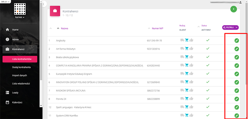Image resolution: width=248 pixels, height=119 pixels.
Task: Toggle status checkmark for Pervita 24
Action: (208, 99)
